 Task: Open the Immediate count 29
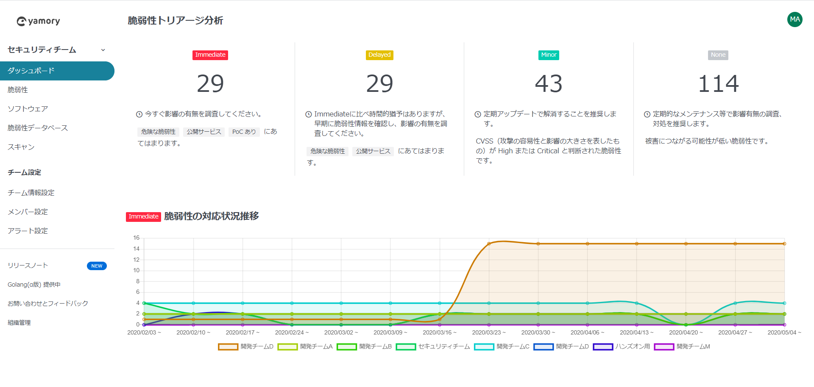[x=210, y=83]
